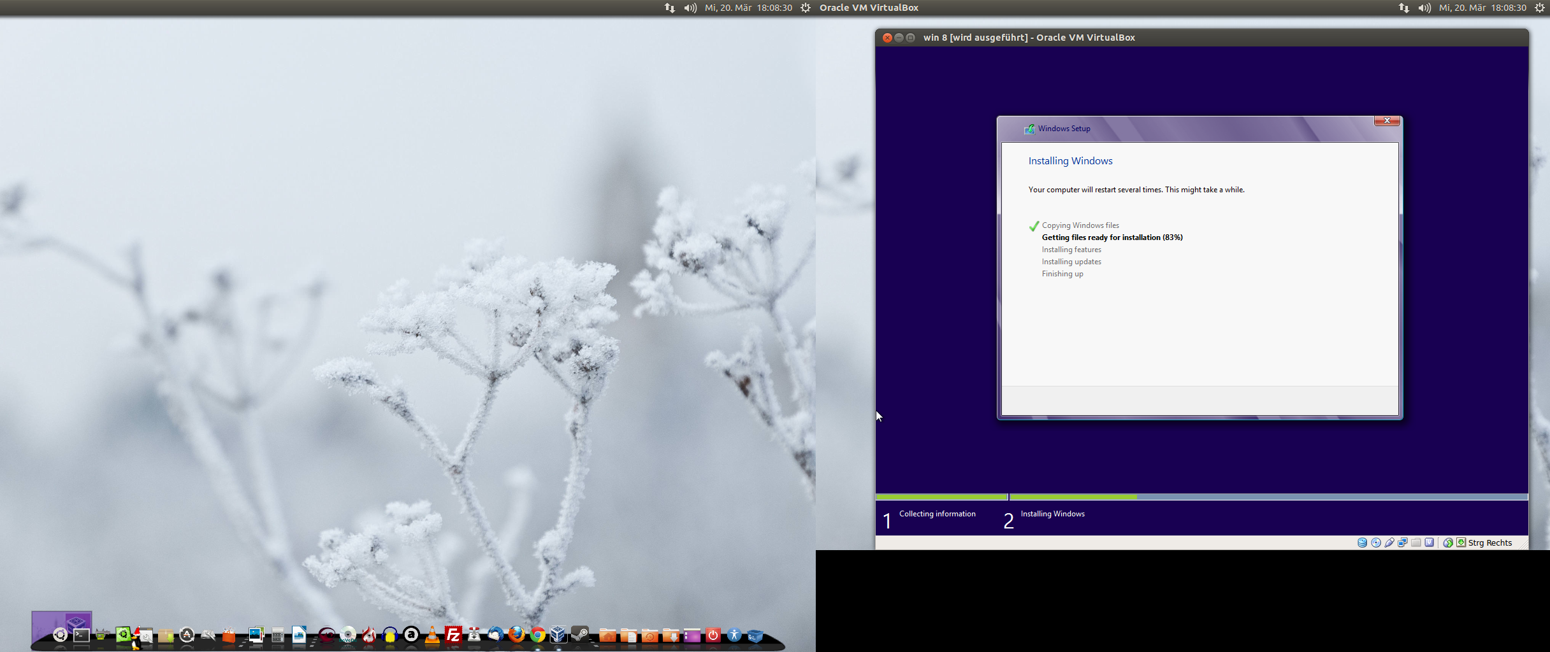Open Steam from the dock
Image resolution: width=1550 pixels, height=652 pixels.
[x=579, y=634]
